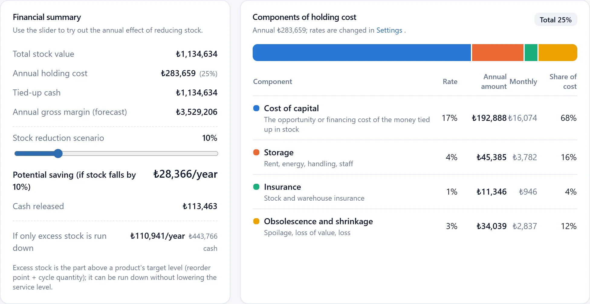Open the Settings link
Viewport: 590px width, 304px height.
coord(389,30)
